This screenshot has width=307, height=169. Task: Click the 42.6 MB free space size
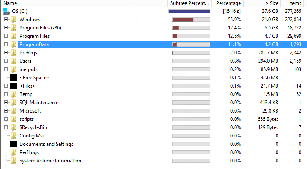click(269, 78)
